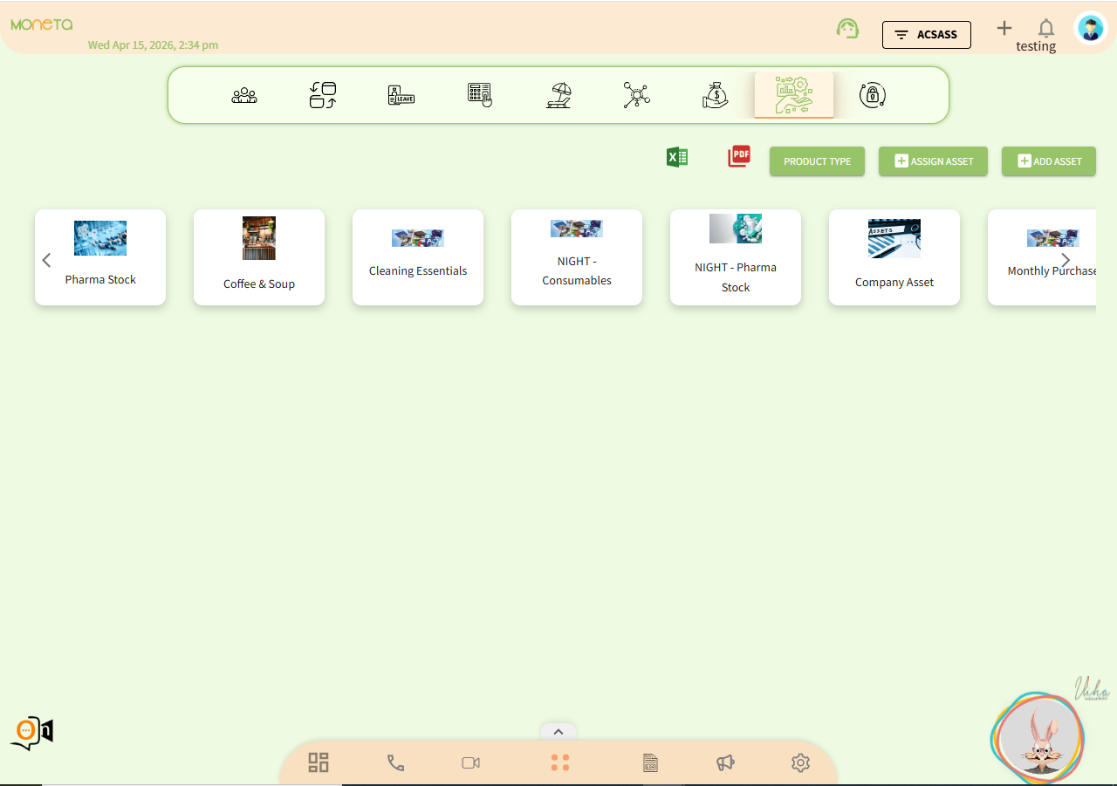Open the notifications bell

pos(1045,28)
